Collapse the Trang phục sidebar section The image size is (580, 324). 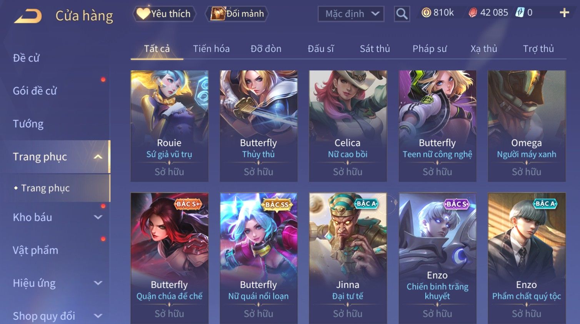[x=98, y=157]
